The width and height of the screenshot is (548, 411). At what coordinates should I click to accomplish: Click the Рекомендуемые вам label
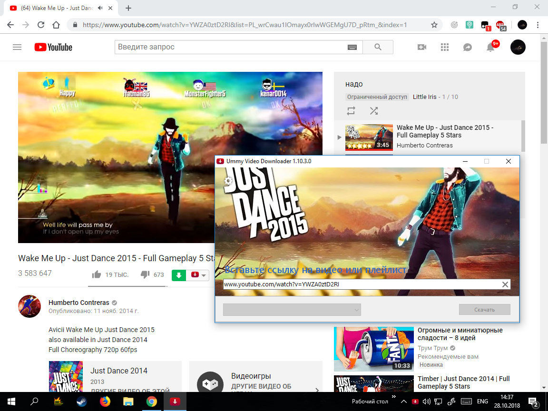pyautogui.click(x=448, y=356)
